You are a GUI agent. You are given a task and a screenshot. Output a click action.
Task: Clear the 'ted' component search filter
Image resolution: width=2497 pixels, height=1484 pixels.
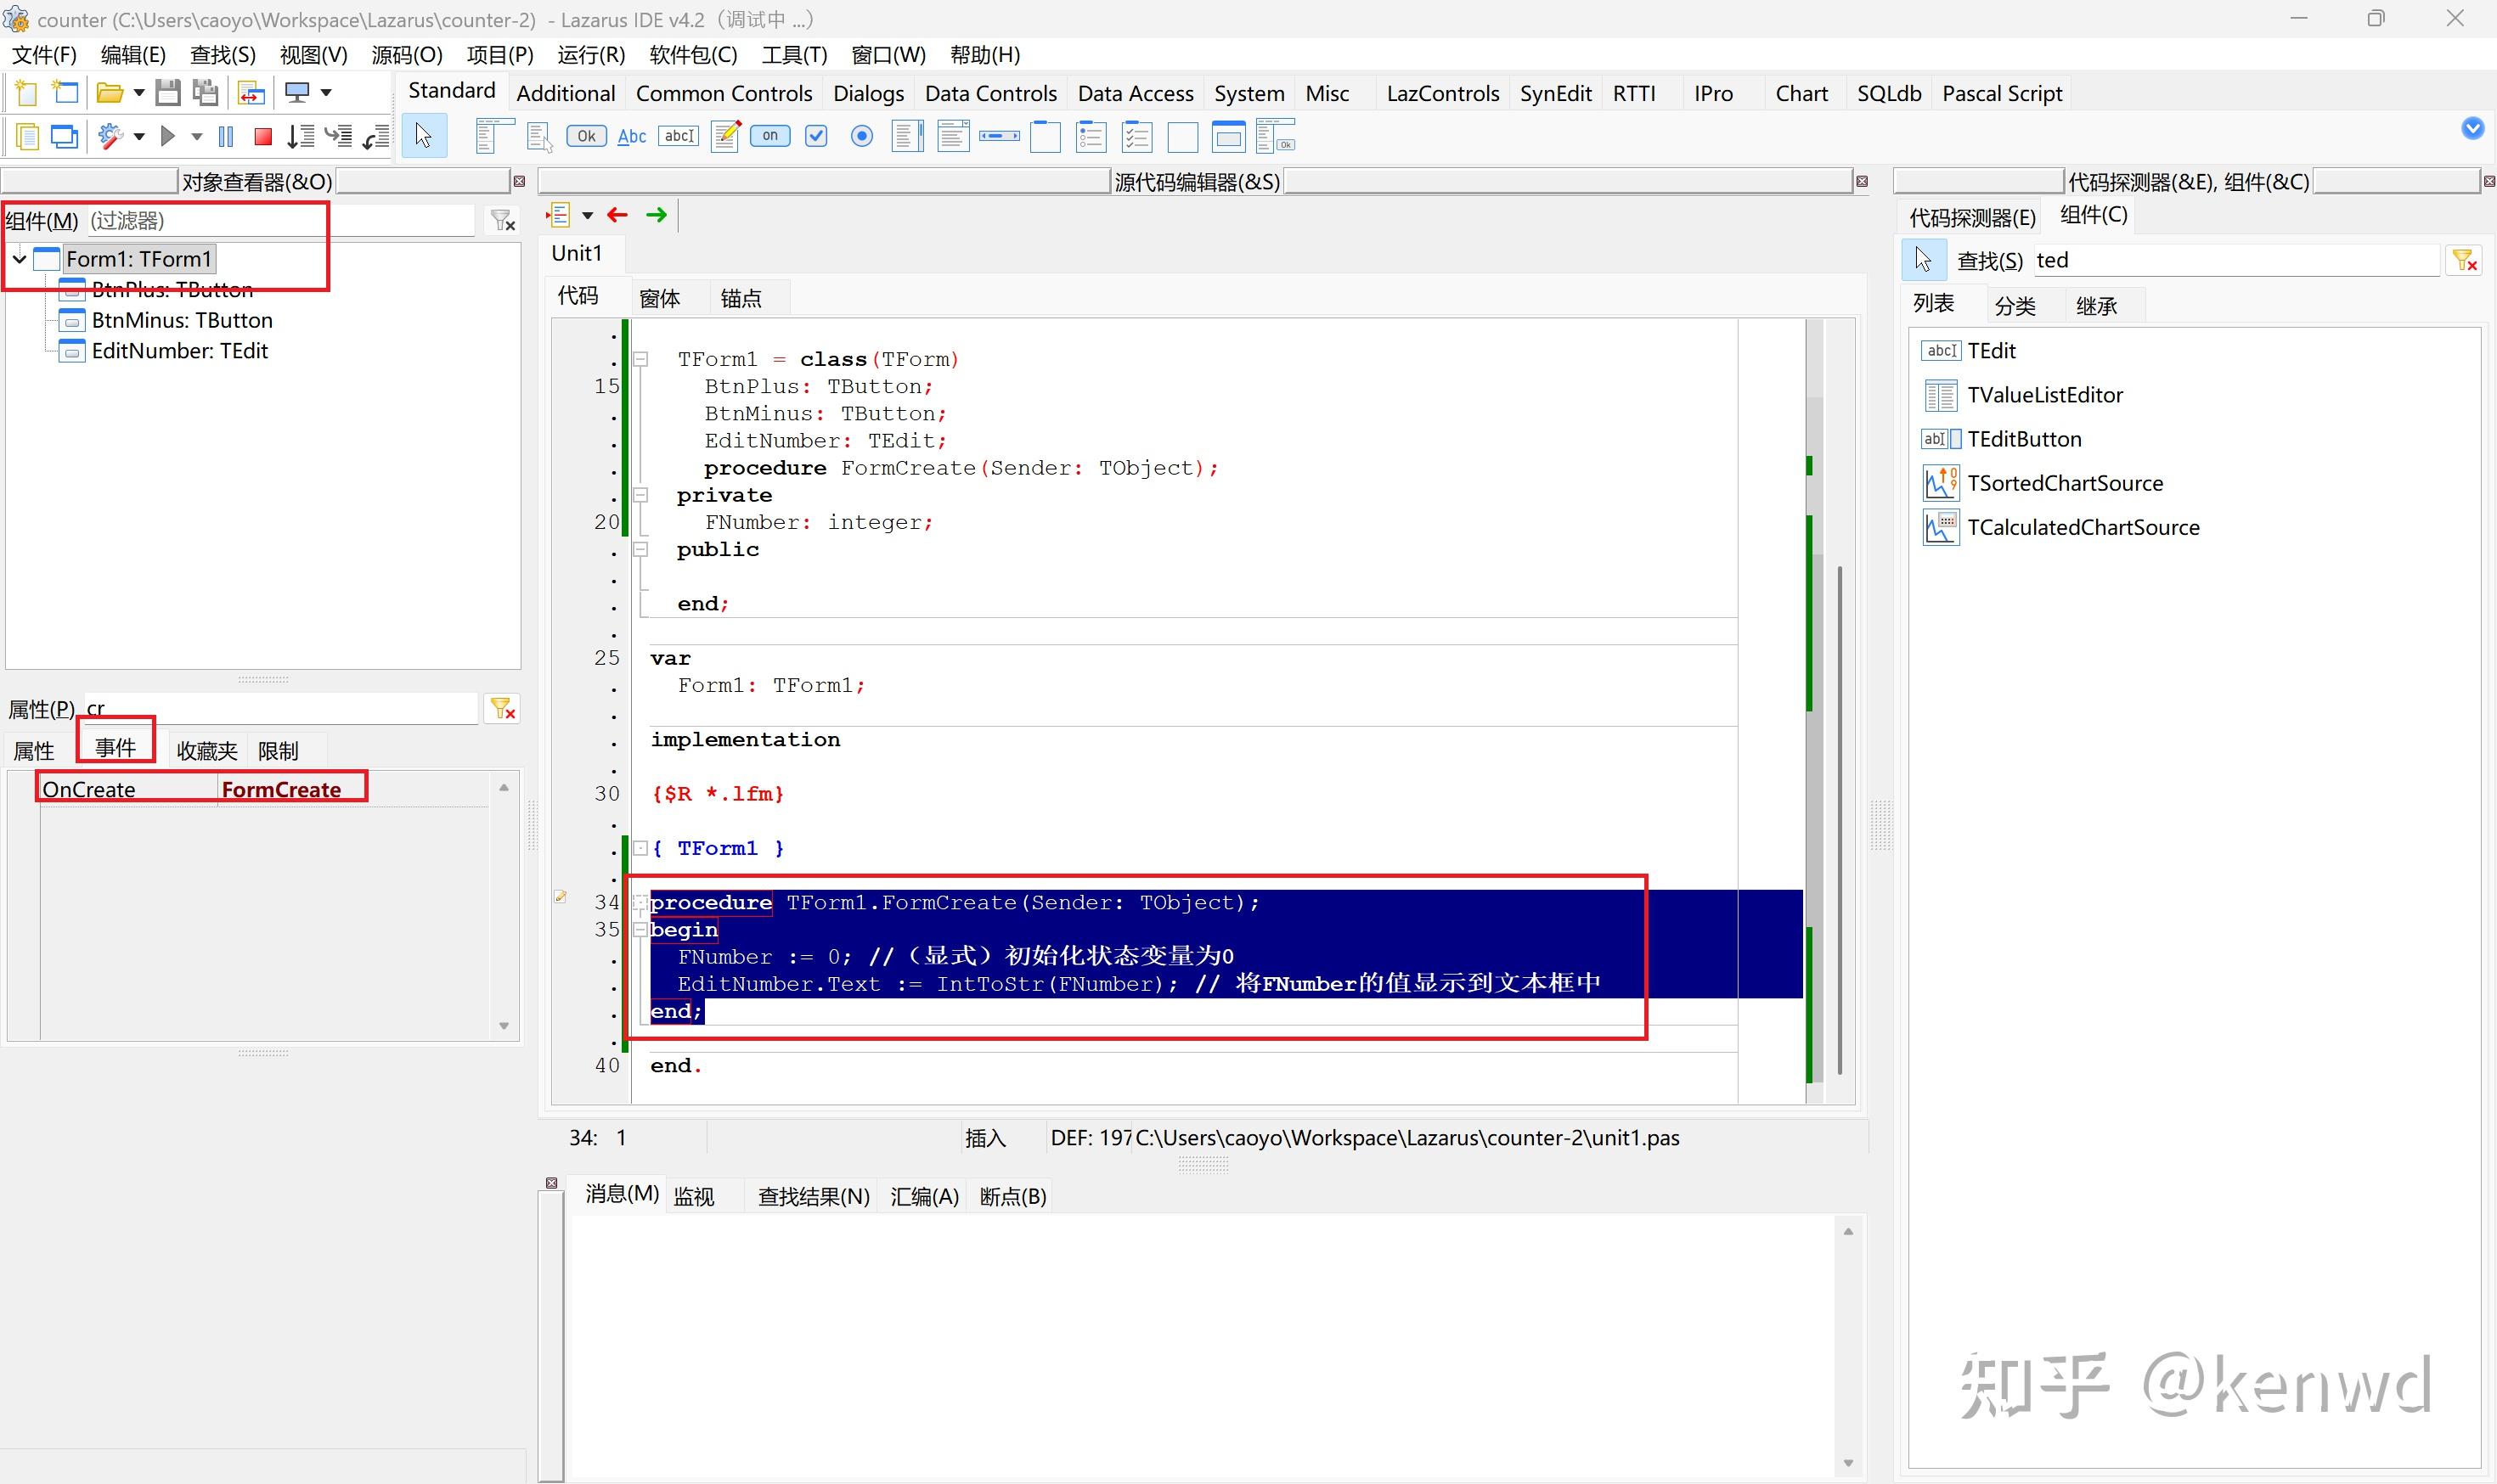2464,261
